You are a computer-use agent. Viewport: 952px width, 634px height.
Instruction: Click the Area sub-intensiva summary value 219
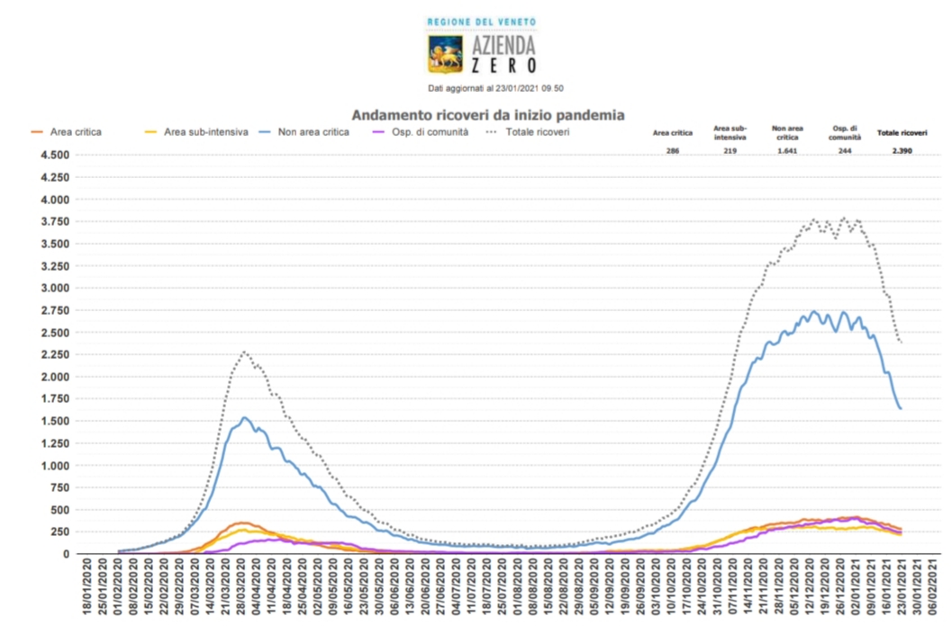(730, 151)
